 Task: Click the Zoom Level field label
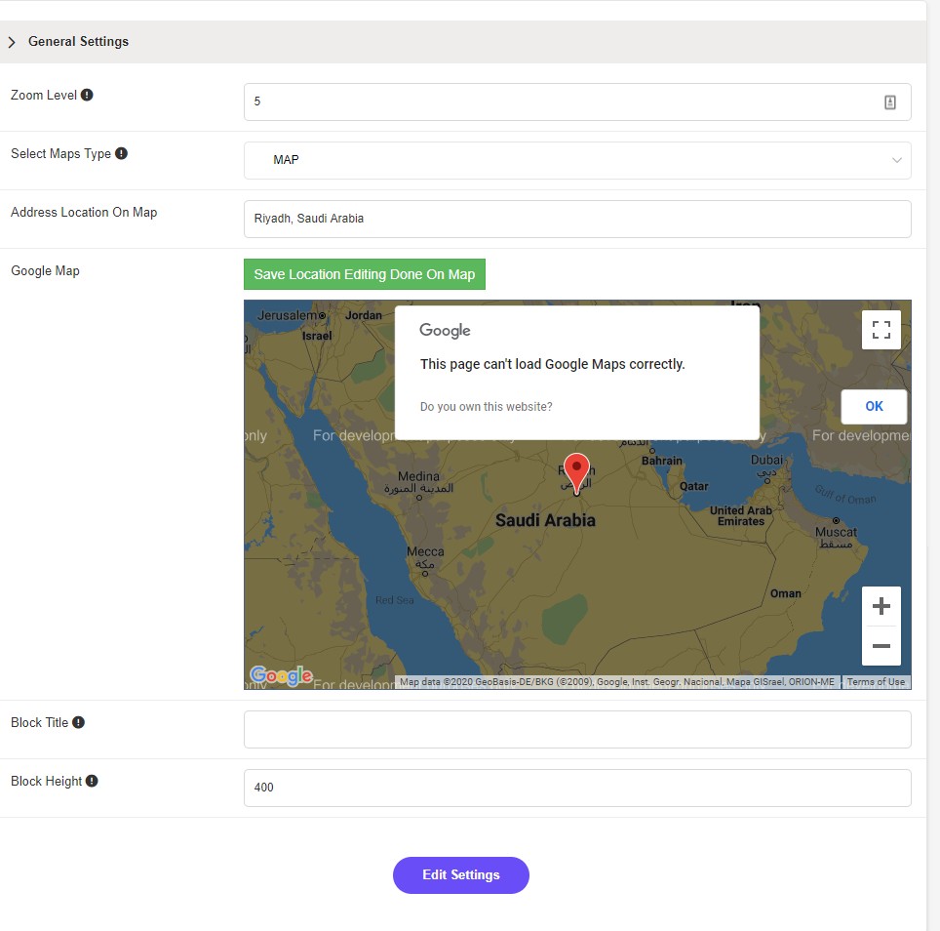click(44, 95)
